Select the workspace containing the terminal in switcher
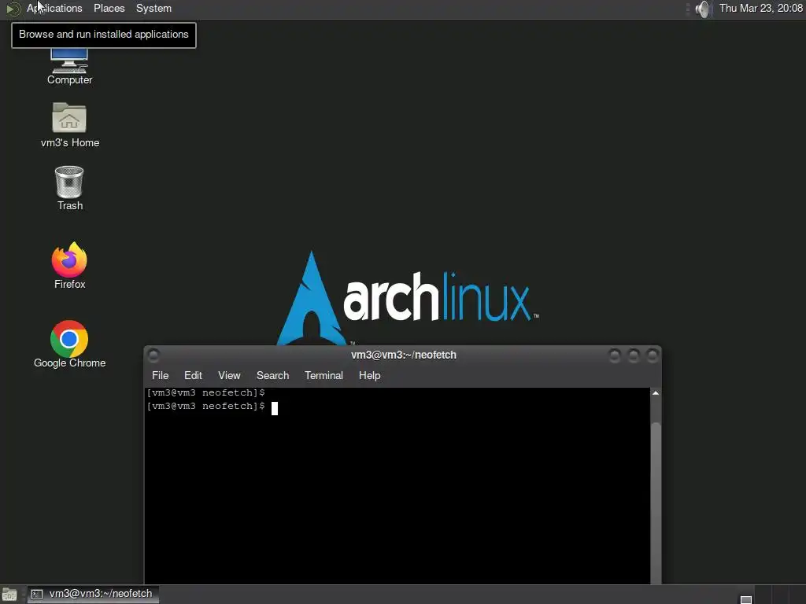The height and width of the screenshot is (604, 806). [x=746, y=595]
